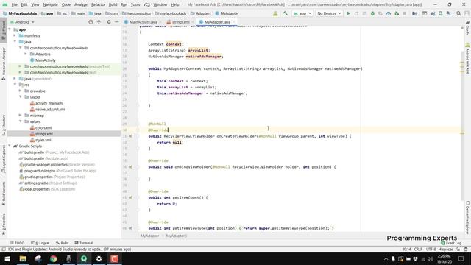Click the override gutter icon next to onBindViewHolder
471x265 pixels.
click(x=131, y=167)
